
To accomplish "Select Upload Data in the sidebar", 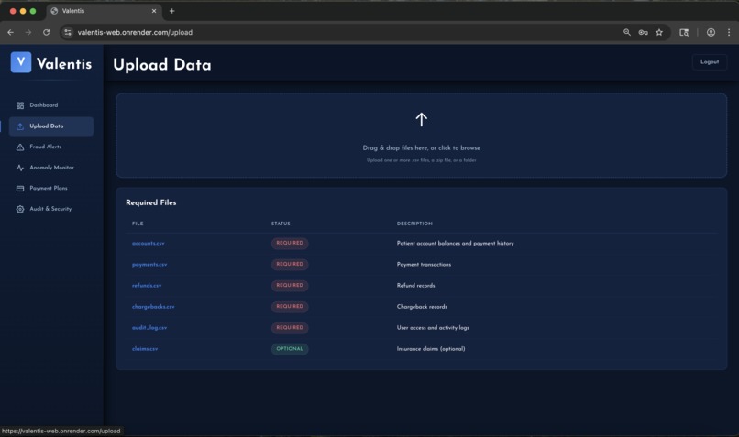I will (x=51, y=126).
